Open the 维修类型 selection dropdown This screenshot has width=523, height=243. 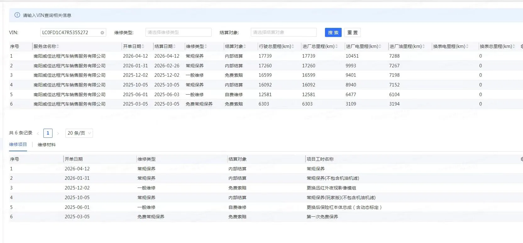178,32
